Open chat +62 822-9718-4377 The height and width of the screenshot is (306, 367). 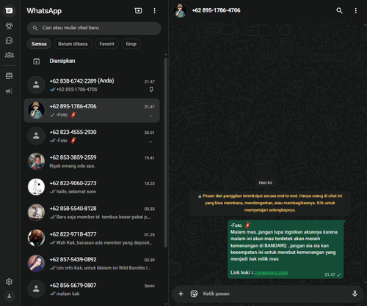coord(92,238)
